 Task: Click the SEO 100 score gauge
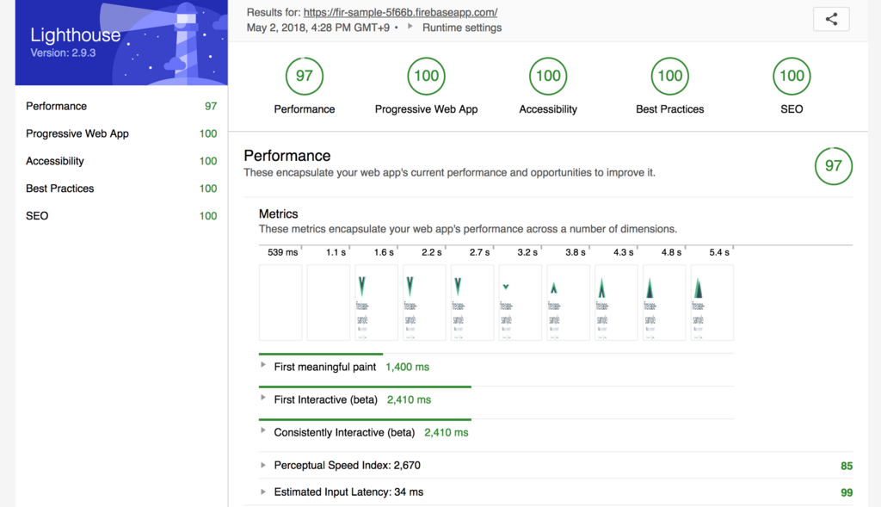792,76
